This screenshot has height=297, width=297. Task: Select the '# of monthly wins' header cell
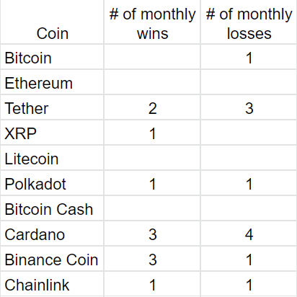[152, 22]
